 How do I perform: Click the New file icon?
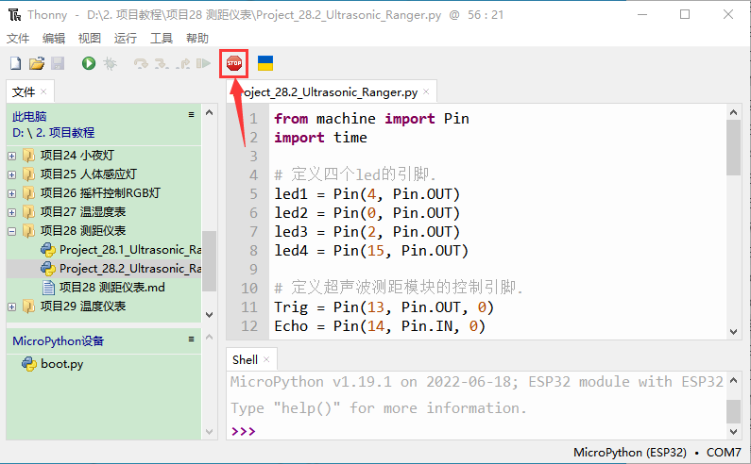pos(15,63)
